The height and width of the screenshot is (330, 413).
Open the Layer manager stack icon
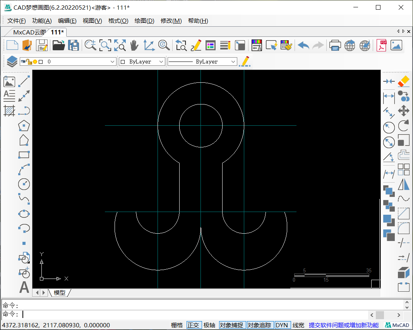coord(12,62)
